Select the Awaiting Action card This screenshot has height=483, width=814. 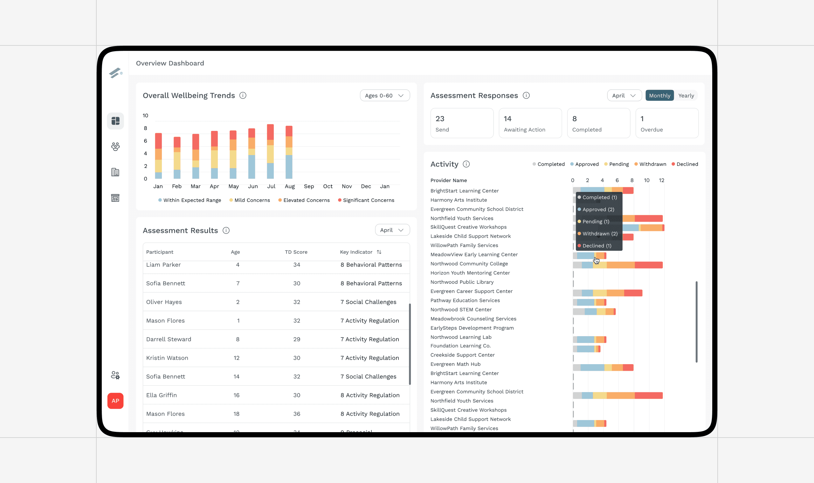530,123
